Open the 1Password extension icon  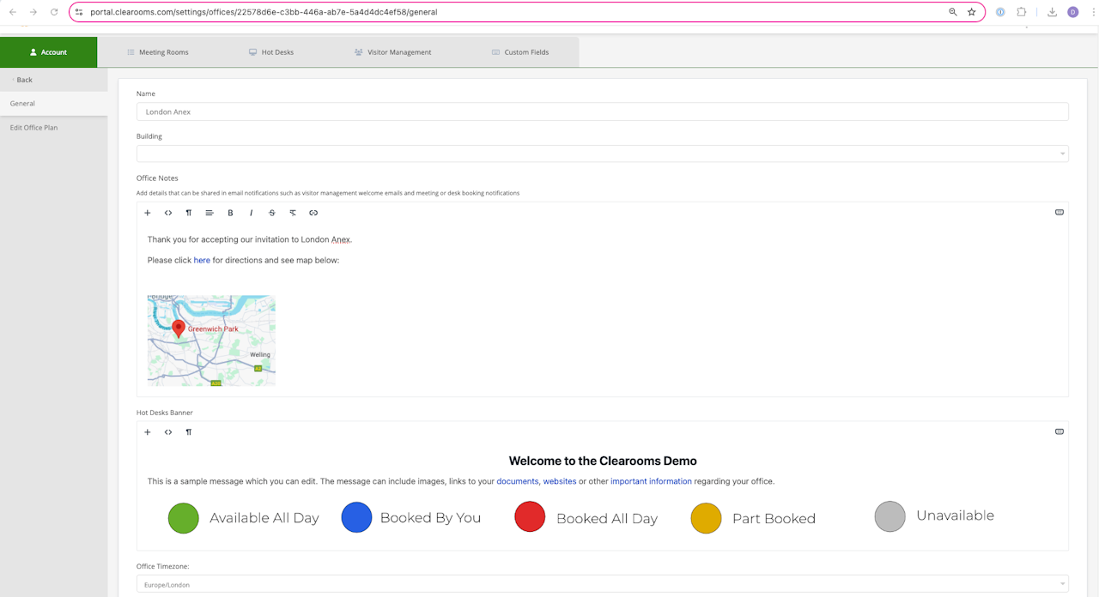pos(1000,12)
